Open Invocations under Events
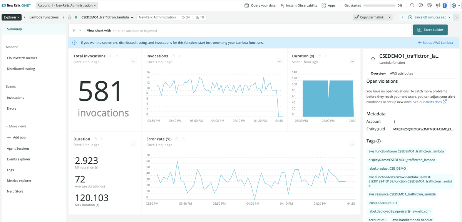 pyautogui.click(x=15, y=98)
